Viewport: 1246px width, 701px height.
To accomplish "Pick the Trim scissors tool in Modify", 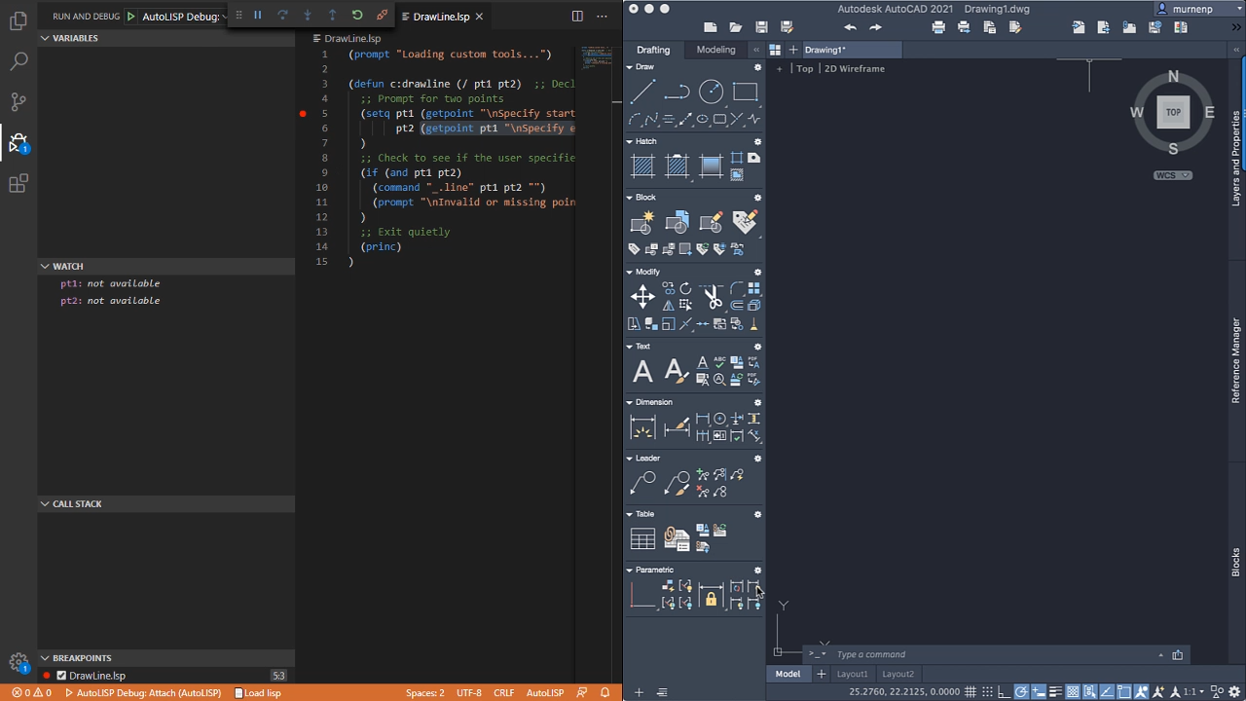I will tap(712, 297).
